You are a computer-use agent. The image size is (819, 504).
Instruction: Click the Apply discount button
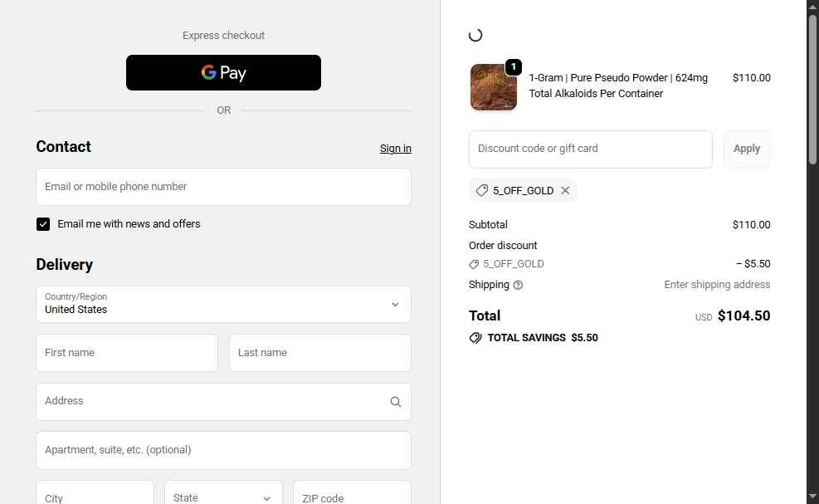click(x=747, y=149)
